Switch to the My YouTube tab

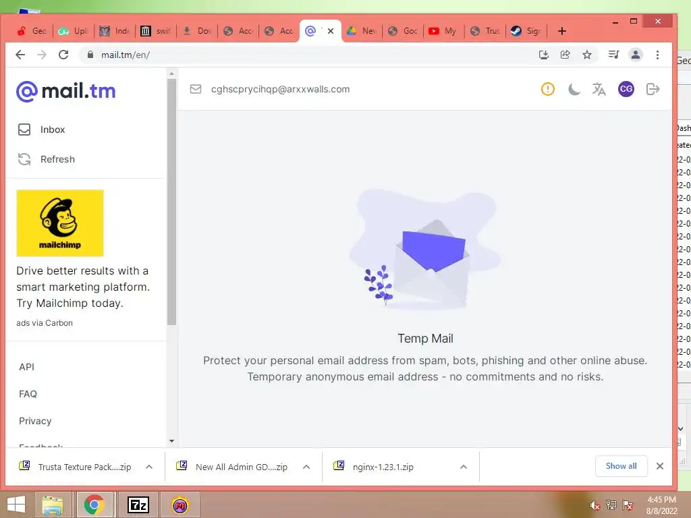tap(443, 31)
